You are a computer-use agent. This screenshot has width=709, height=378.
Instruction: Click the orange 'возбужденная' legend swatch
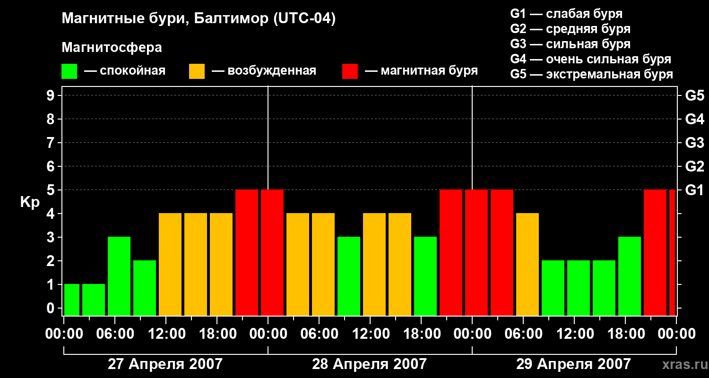(197, 71)
